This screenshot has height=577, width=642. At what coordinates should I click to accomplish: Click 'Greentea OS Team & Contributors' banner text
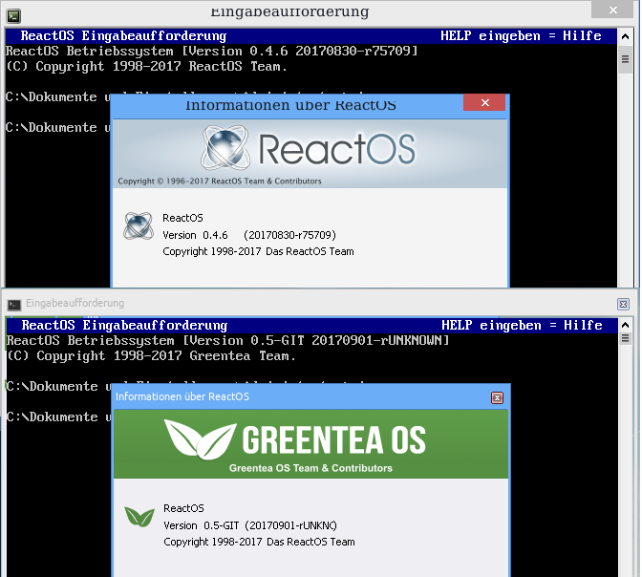(310, 468)
